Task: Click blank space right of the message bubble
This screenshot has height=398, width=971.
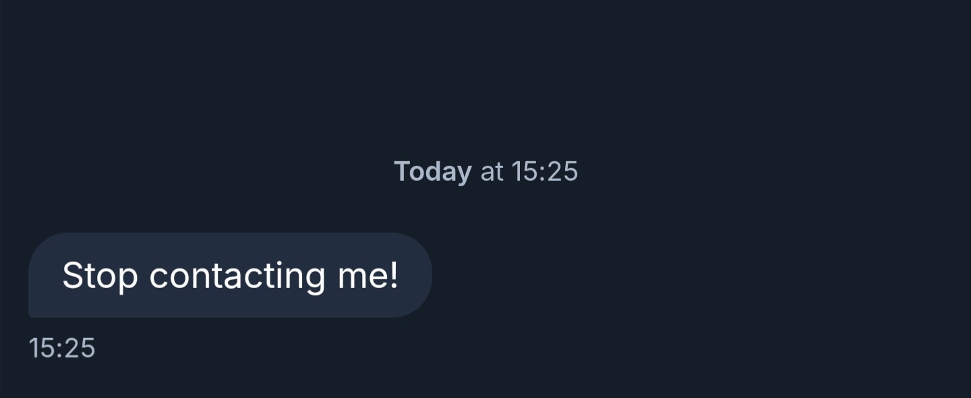Action: 674,275
